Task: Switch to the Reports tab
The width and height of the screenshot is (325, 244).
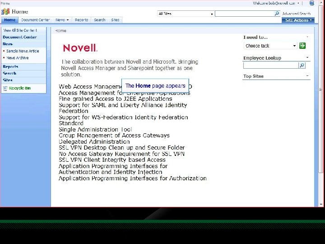Action: pyautogui.click(x=81, y=20)
